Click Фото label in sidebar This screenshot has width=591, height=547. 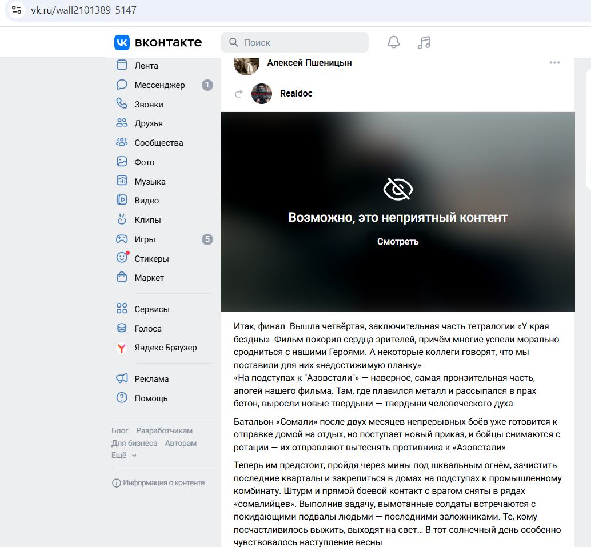click(145, 162)
